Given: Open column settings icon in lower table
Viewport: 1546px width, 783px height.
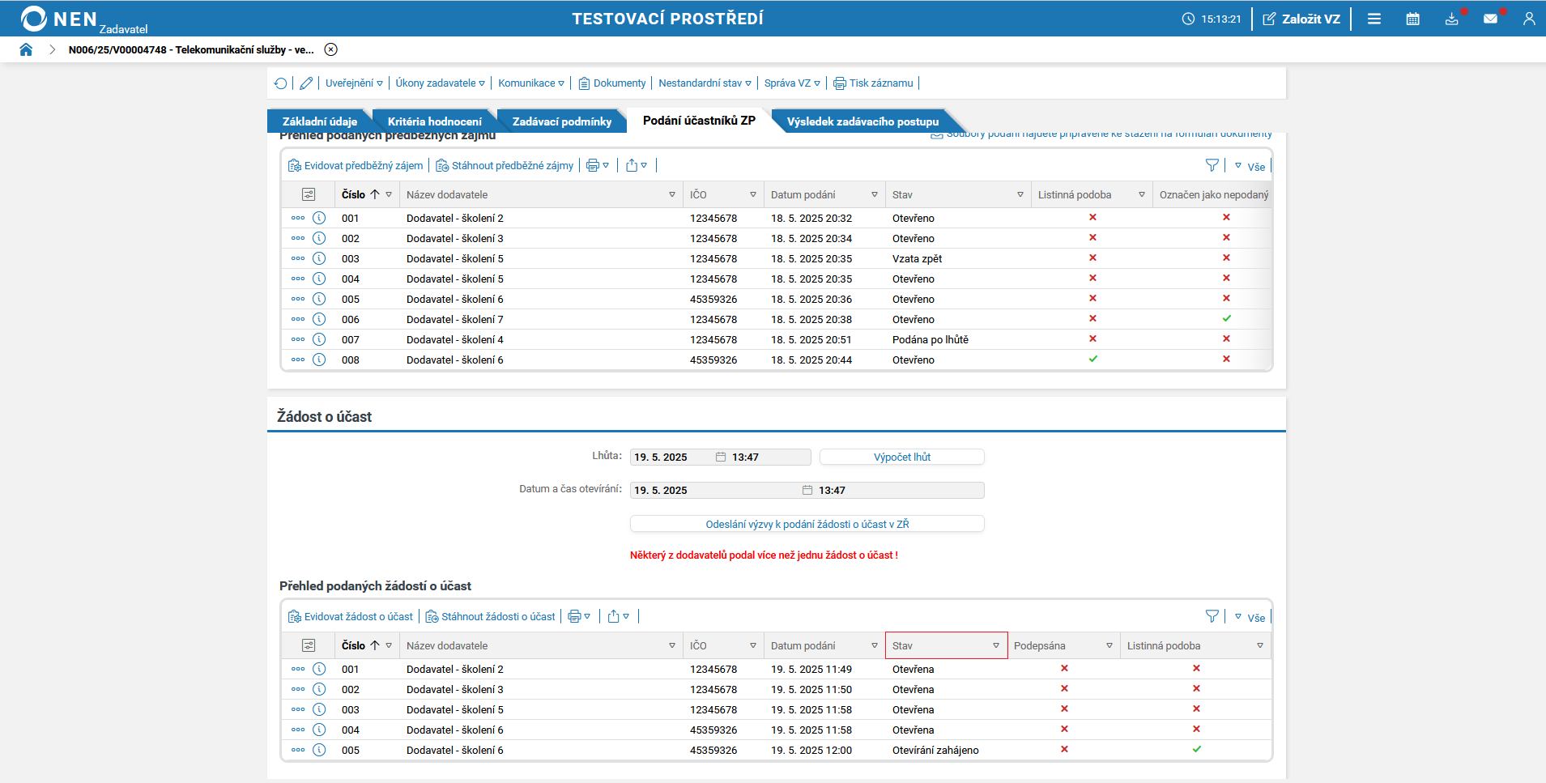Looking at the screenshot, I should click(x=309, y=645).
